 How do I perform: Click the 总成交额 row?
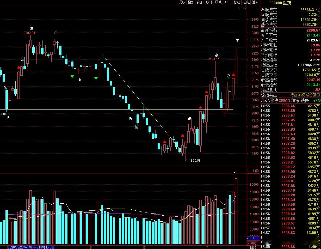click(291, 70)
